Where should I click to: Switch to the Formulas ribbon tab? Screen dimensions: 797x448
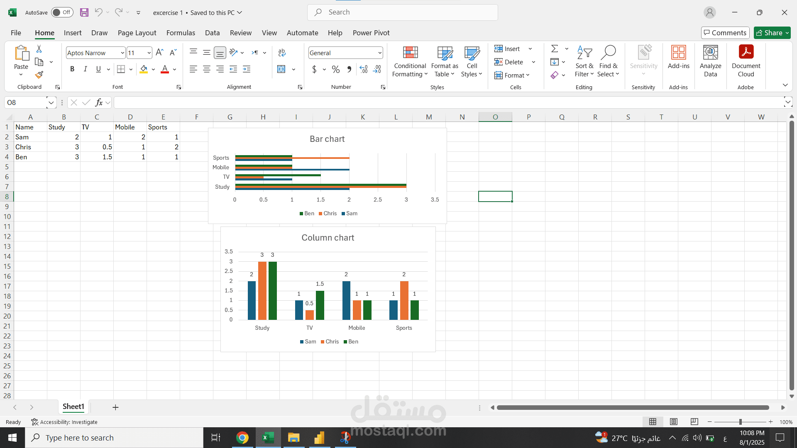(x=181, y=33)
